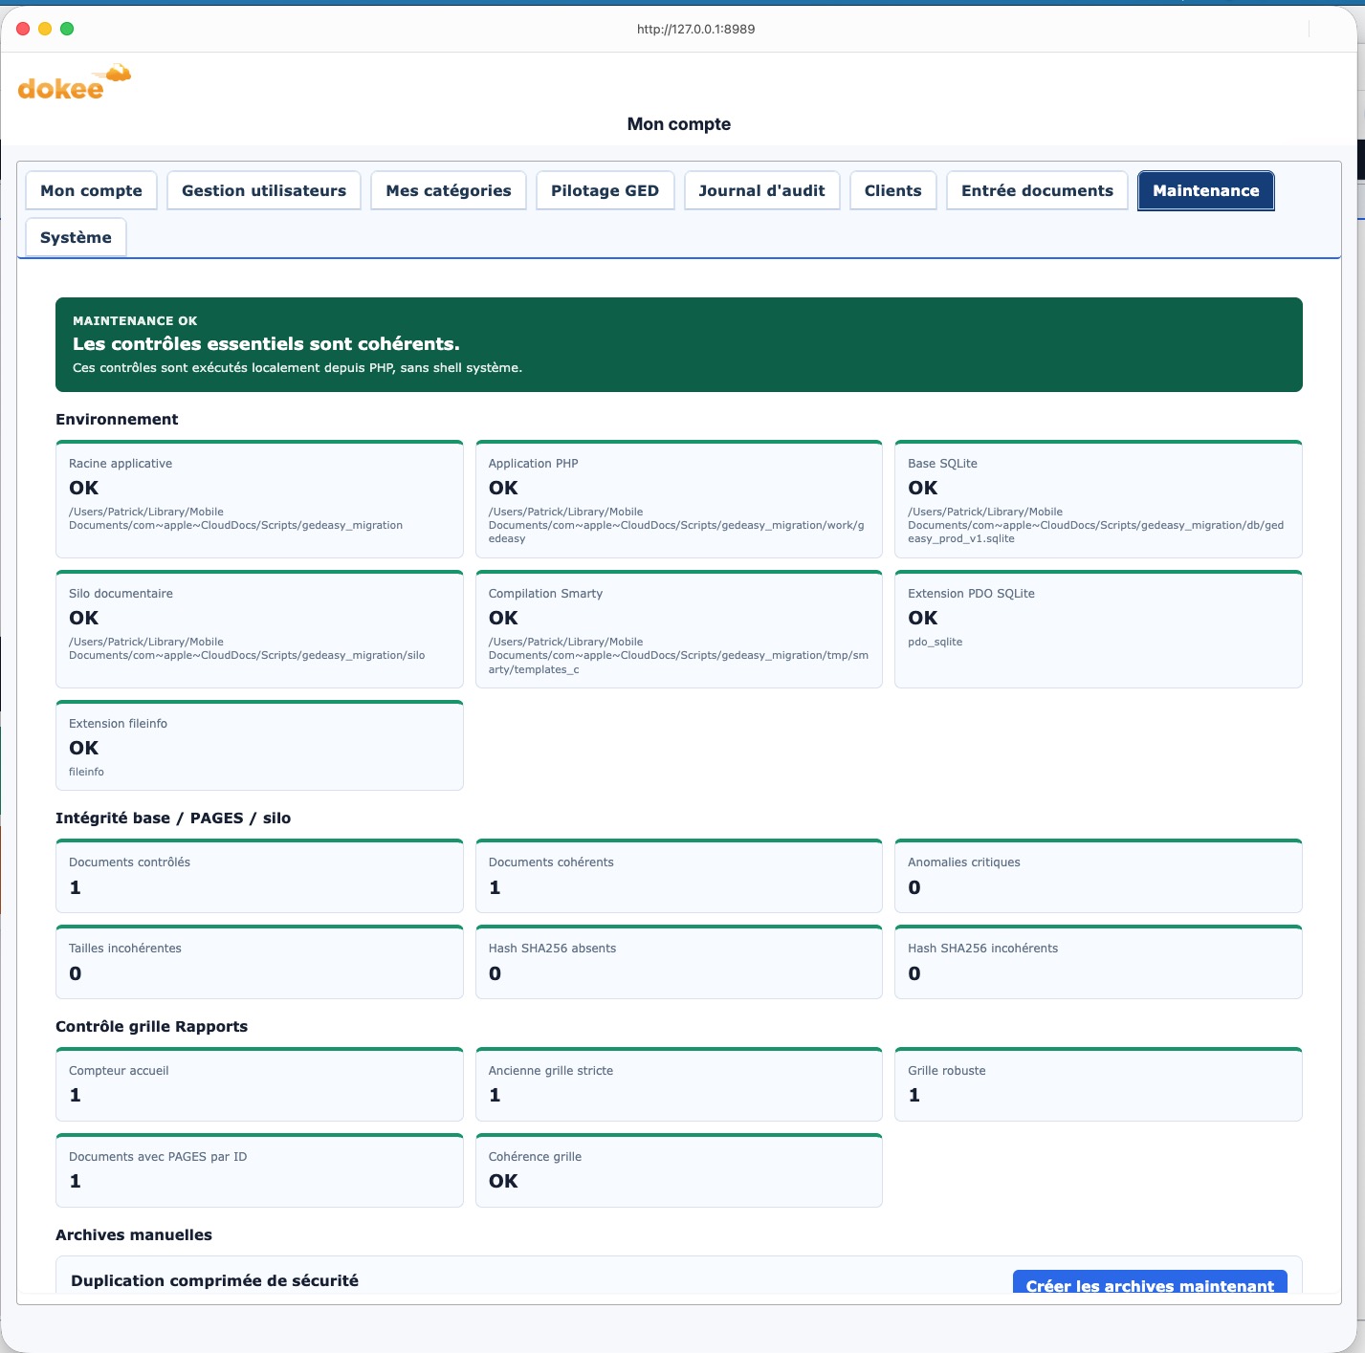Click the Silo documentaire card label
Screen dimensions: 1365x1353
tap(121, 593)
